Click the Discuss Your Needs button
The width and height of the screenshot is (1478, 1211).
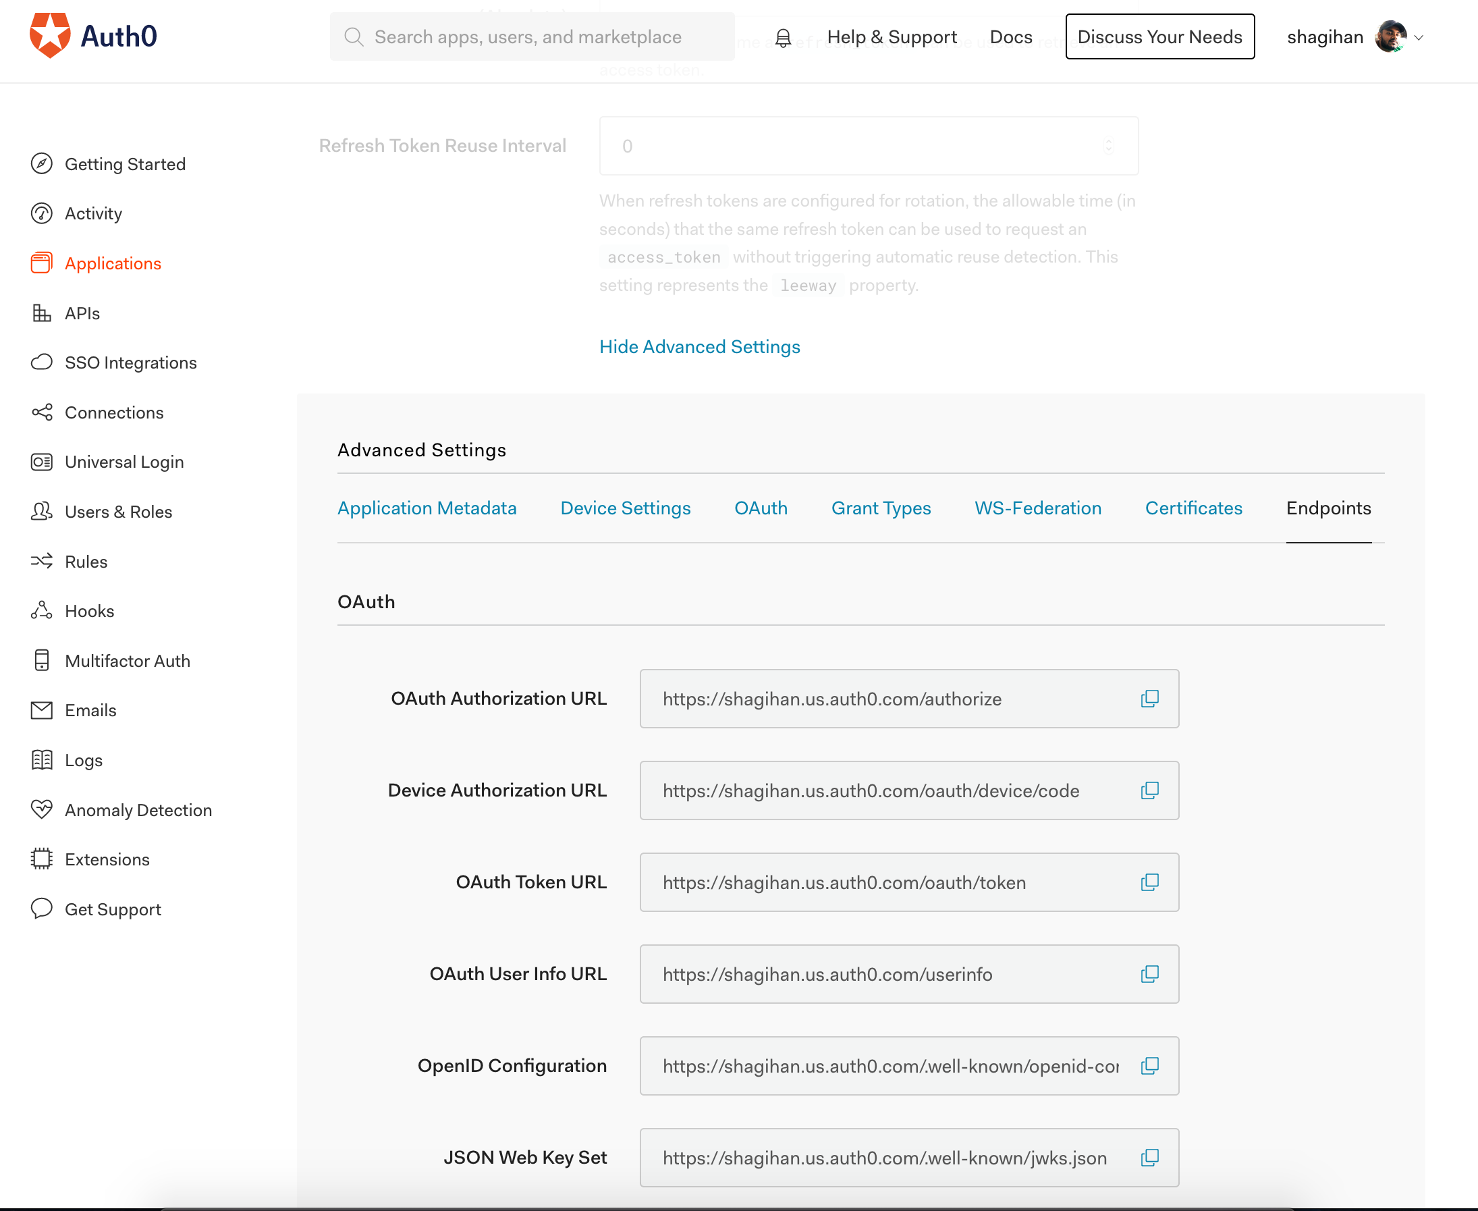pos(1159,36)
